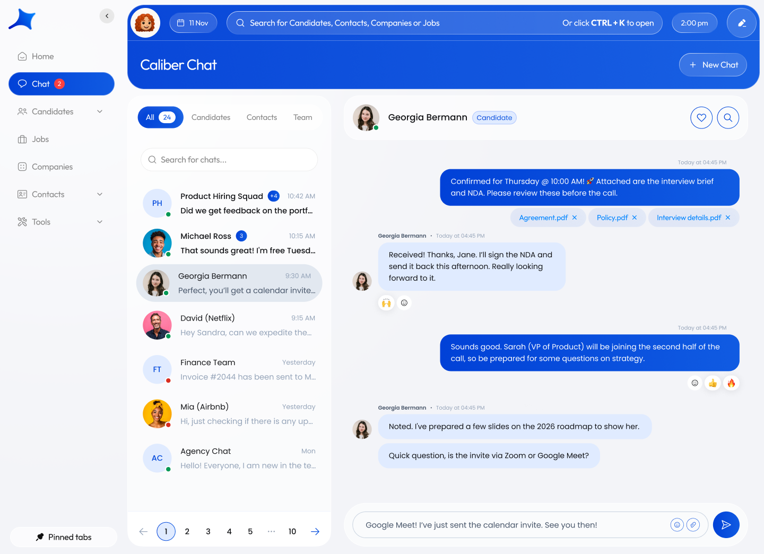
Task: Open Jobs in the sidebar
Action: (x=62, y=139)
